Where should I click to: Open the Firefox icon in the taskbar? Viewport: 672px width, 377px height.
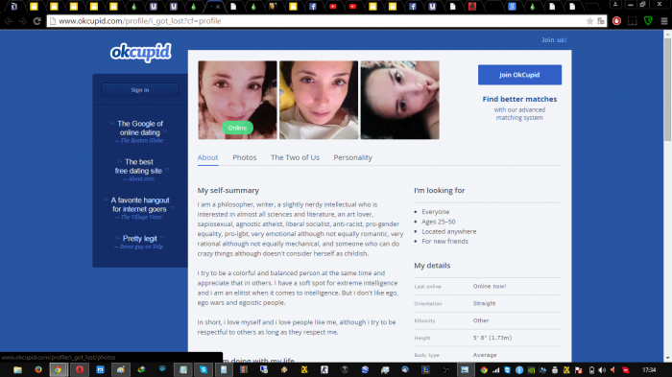pyautogui.click(x=38, y=369)
